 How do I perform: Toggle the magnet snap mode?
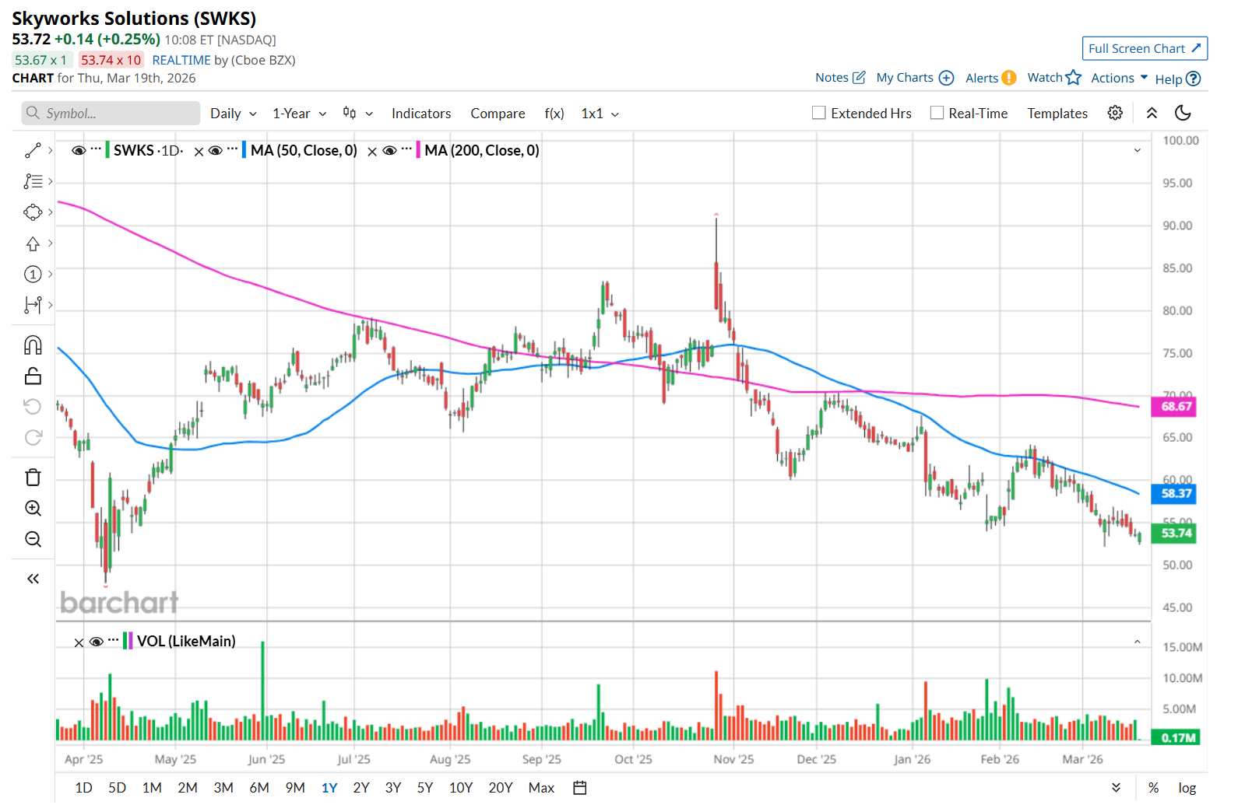point(33,345)
